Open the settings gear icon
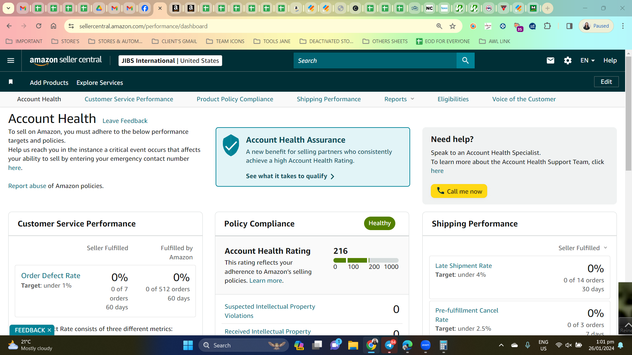This screenshot has height=355, width=632. 567,60
